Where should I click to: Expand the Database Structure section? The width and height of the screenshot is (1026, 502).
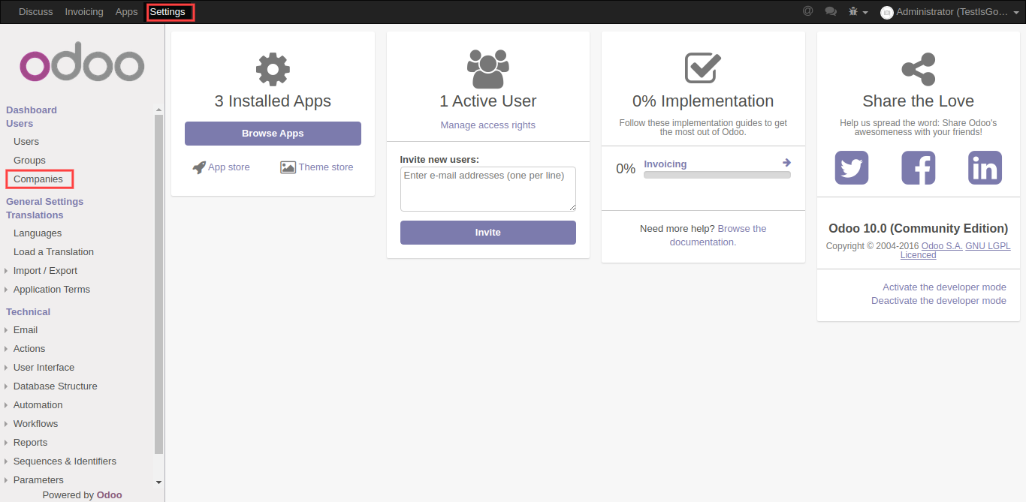(x=55, y=386)
